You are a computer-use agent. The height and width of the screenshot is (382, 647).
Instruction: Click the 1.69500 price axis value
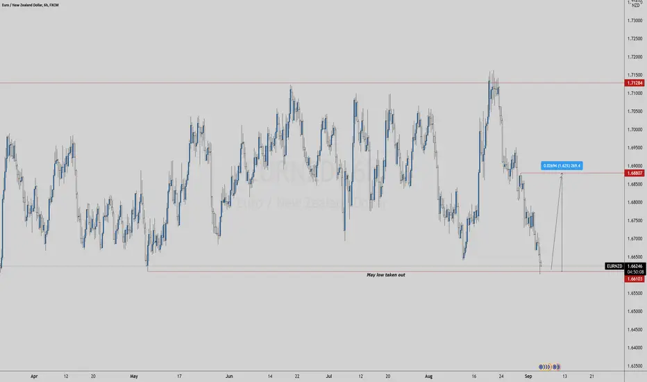click(x=635, y=147)
